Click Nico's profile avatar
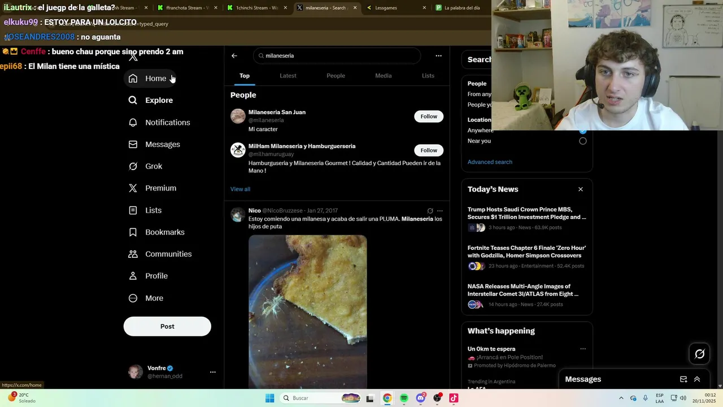This screenshot has height=407, width=723. tap(238, 215)
